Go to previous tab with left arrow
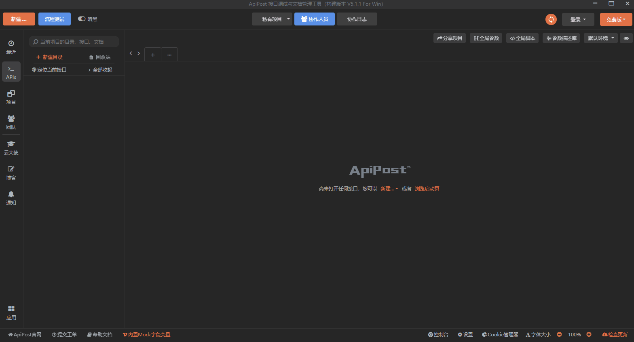The width and height of the screenshot is (634, 342). (x=131, y=53)
